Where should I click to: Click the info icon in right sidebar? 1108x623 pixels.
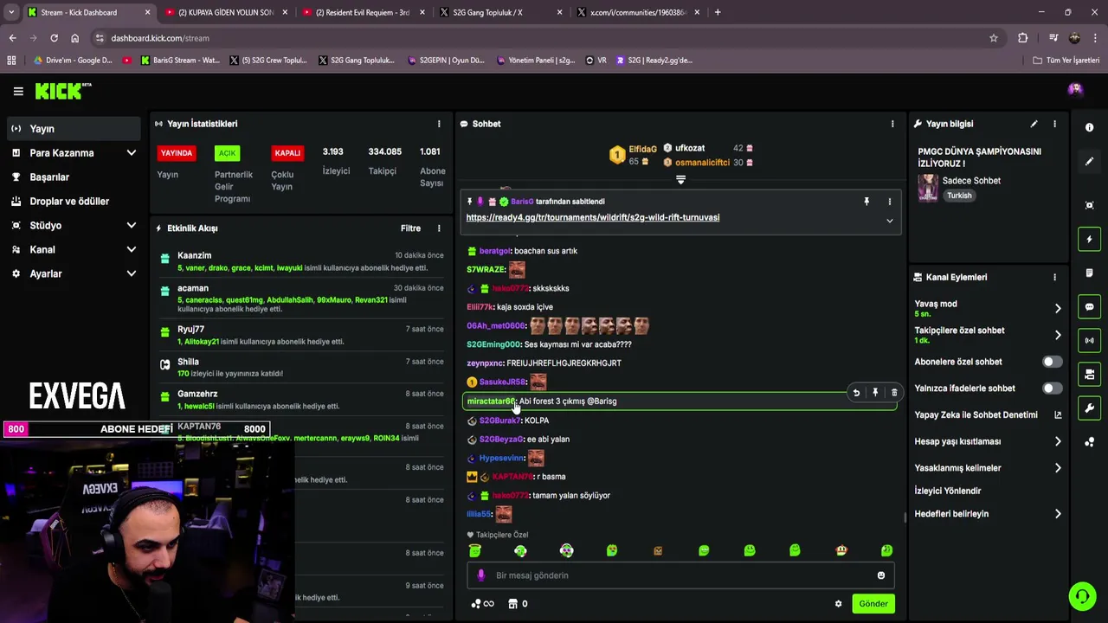pos(1089,127)
